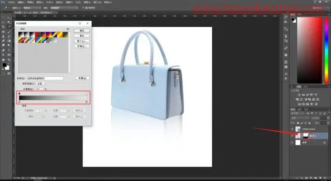Viewport: 331px width, 181px height.
Task: Click 新建 (New) gradient button
Action: tap(82, 78)
